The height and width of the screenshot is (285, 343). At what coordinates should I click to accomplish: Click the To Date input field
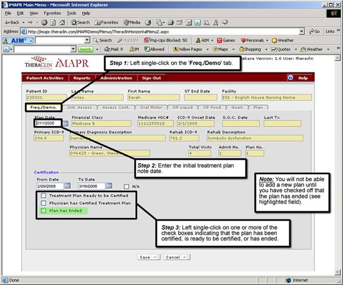[92, 186]
